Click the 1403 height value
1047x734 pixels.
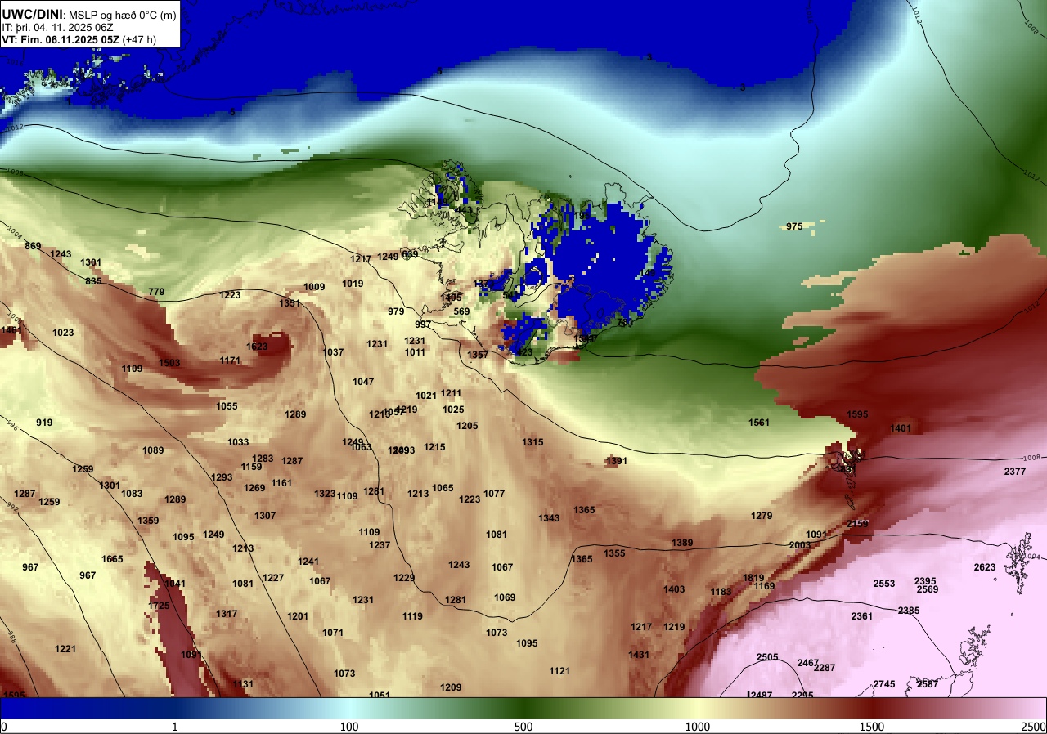[674, 589]
